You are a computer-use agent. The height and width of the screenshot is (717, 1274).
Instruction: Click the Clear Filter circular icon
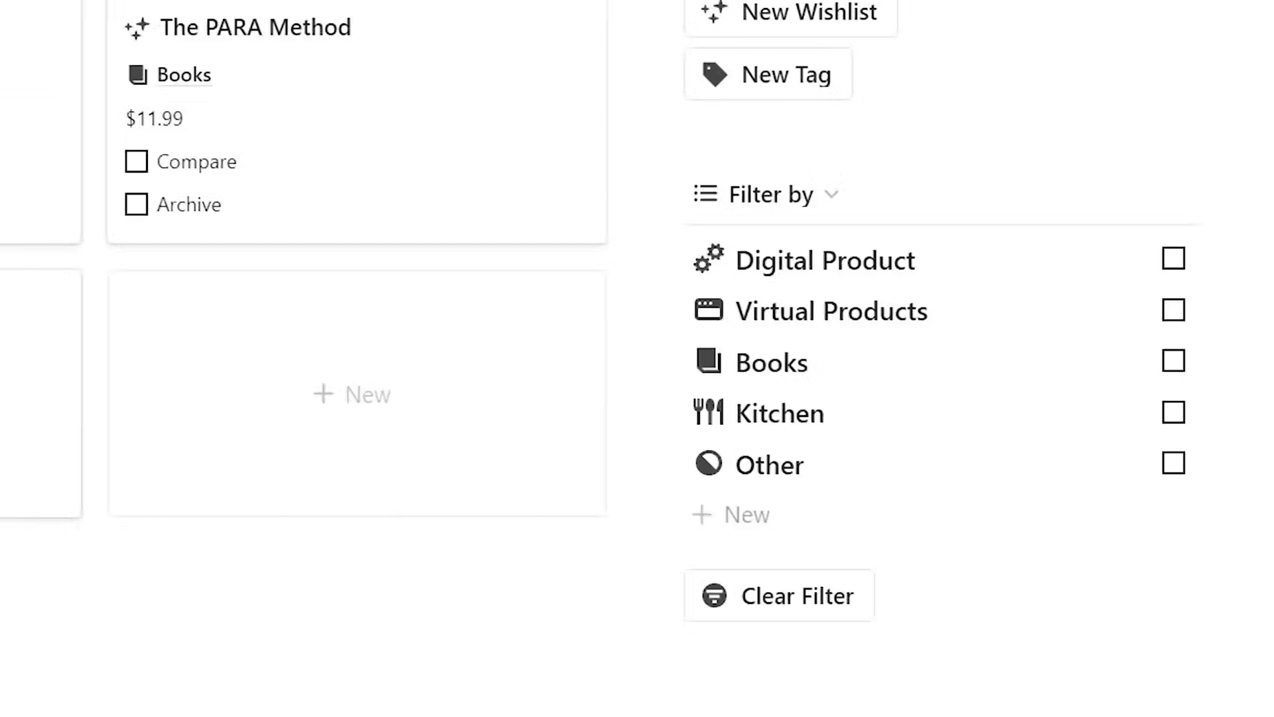coord(715,596)
